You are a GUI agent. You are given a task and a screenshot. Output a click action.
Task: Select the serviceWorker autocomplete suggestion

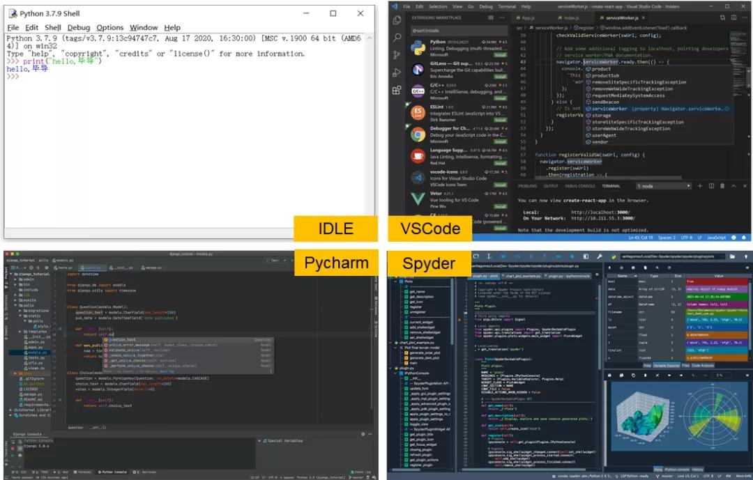tap(609, 109)
